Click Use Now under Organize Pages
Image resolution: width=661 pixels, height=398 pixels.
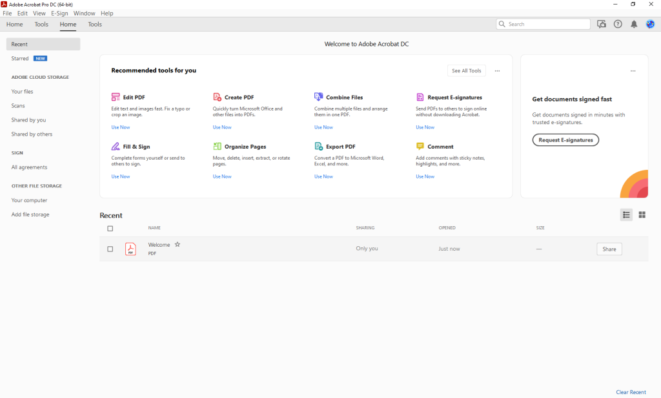[x=222, y=176]
